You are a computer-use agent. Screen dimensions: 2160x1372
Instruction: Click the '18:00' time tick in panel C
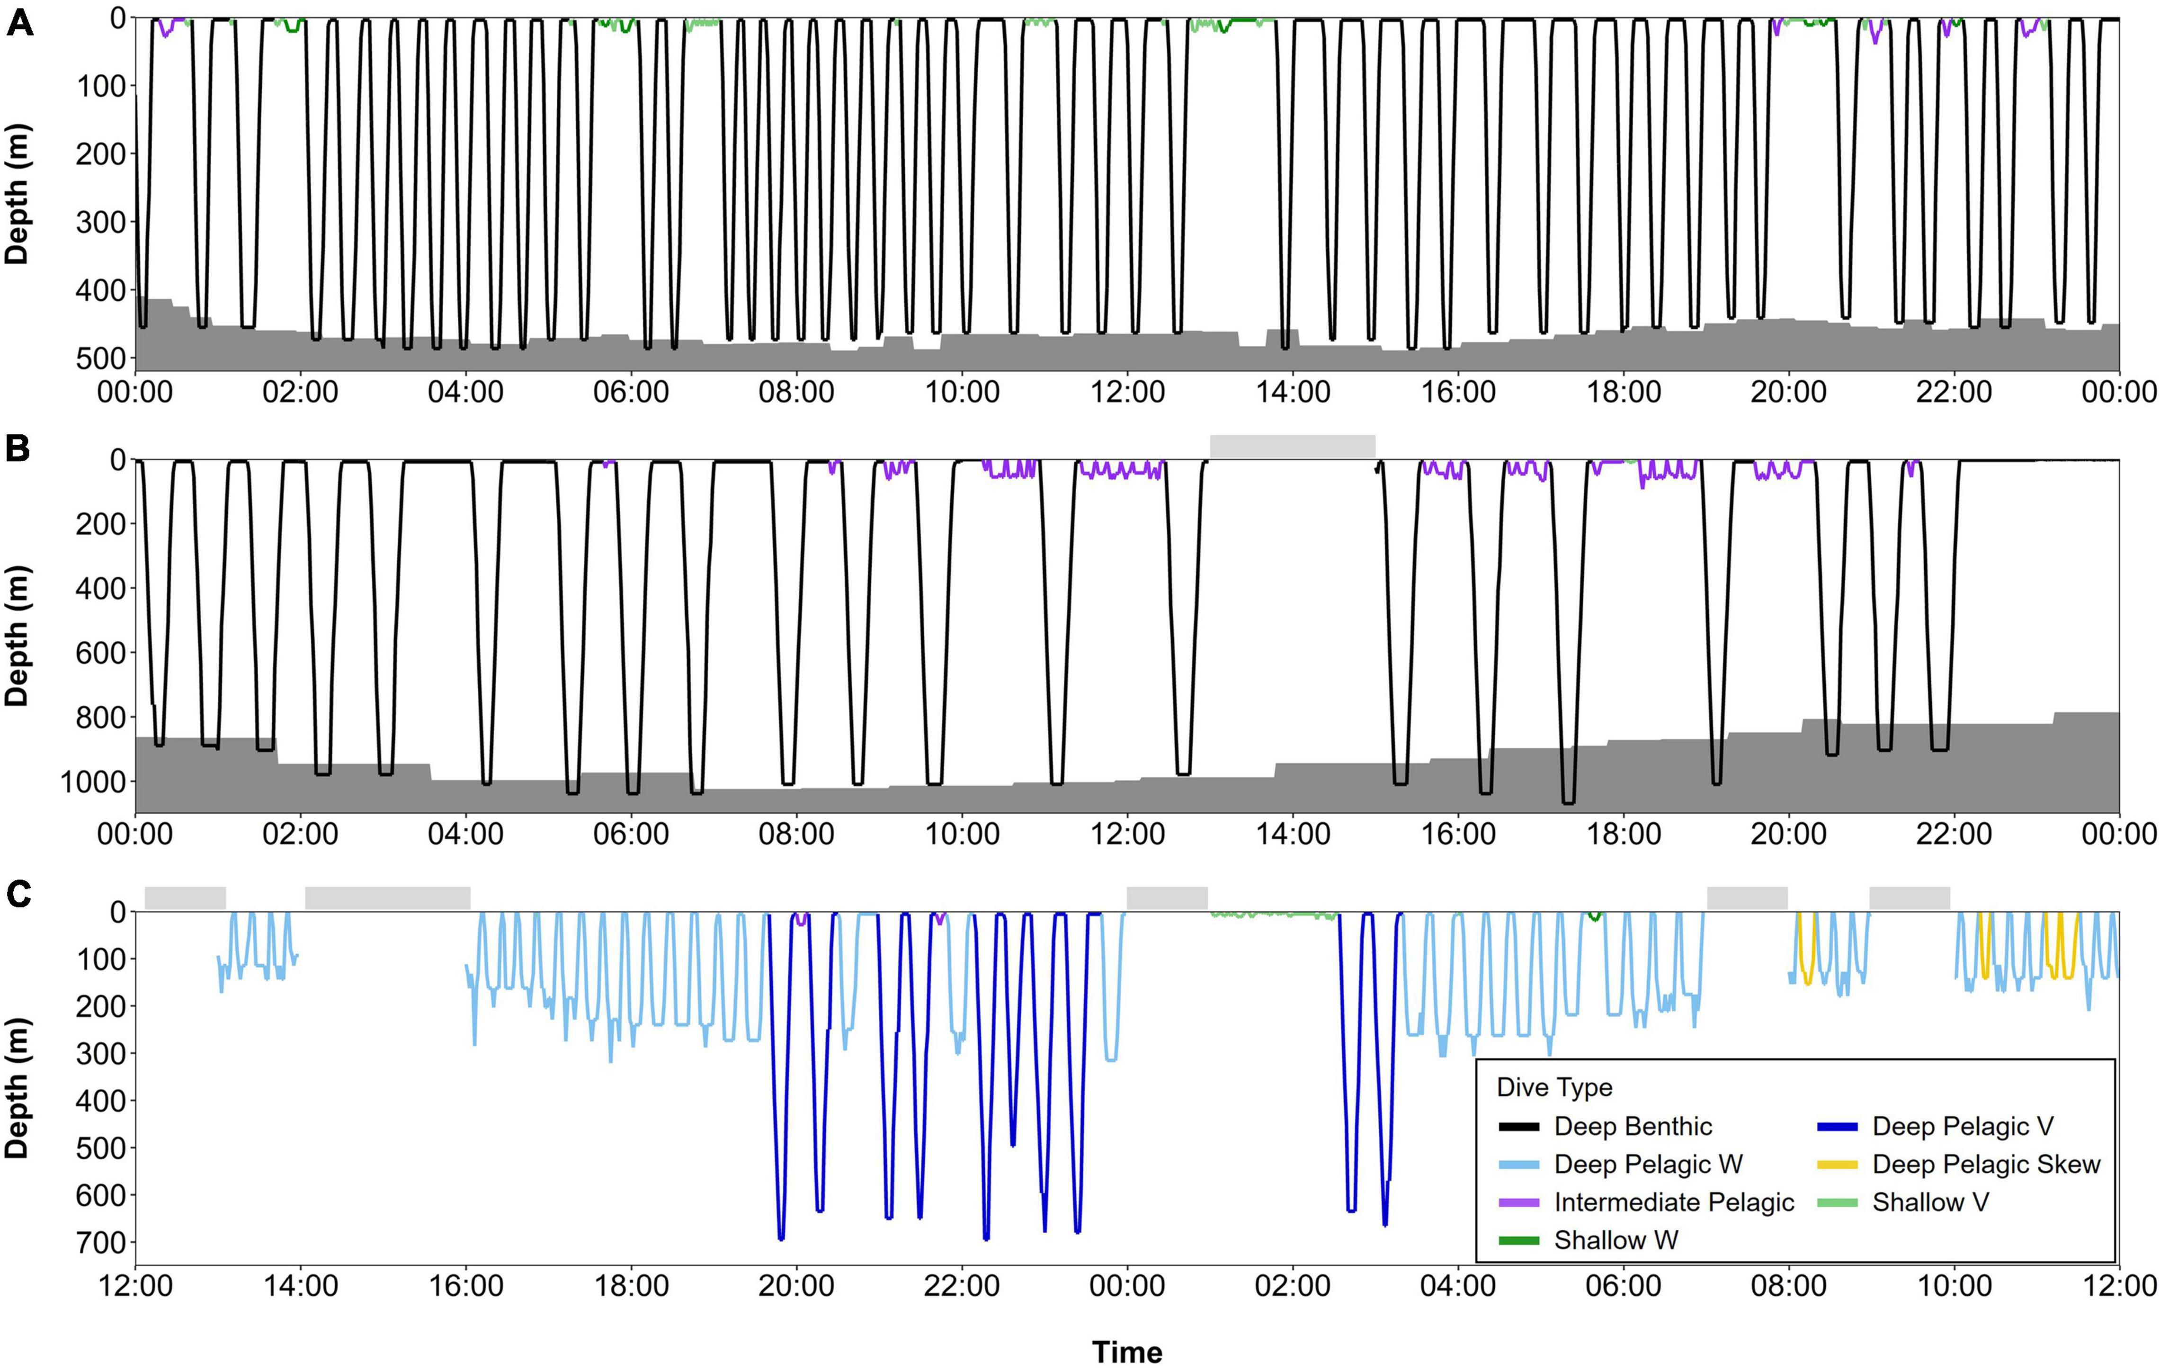pyautogui.click(x=632, y=1286)
